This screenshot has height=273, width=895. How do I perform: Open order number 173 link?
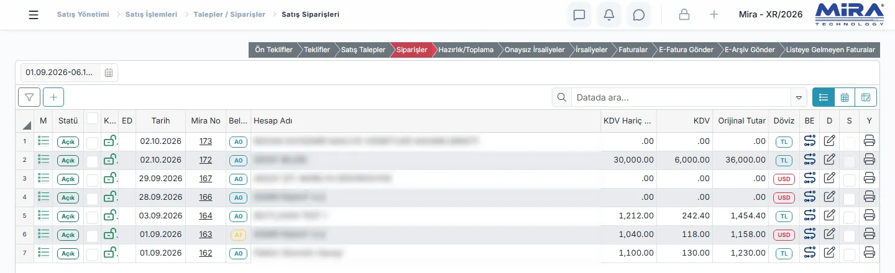point(206,141)
